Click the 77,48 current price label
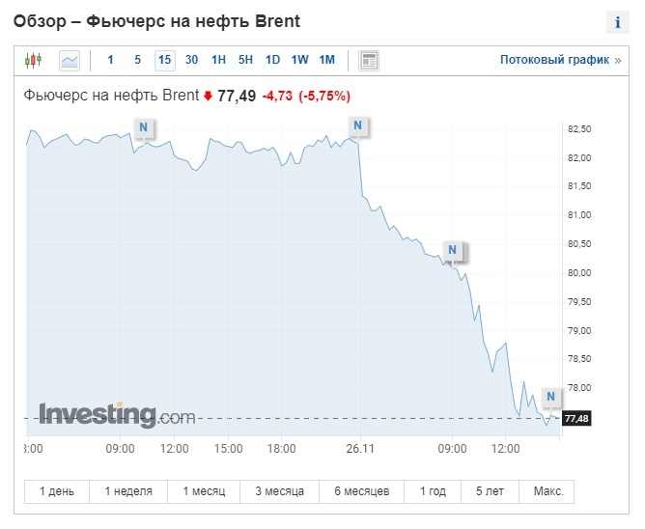 click(x=575, y=418)
